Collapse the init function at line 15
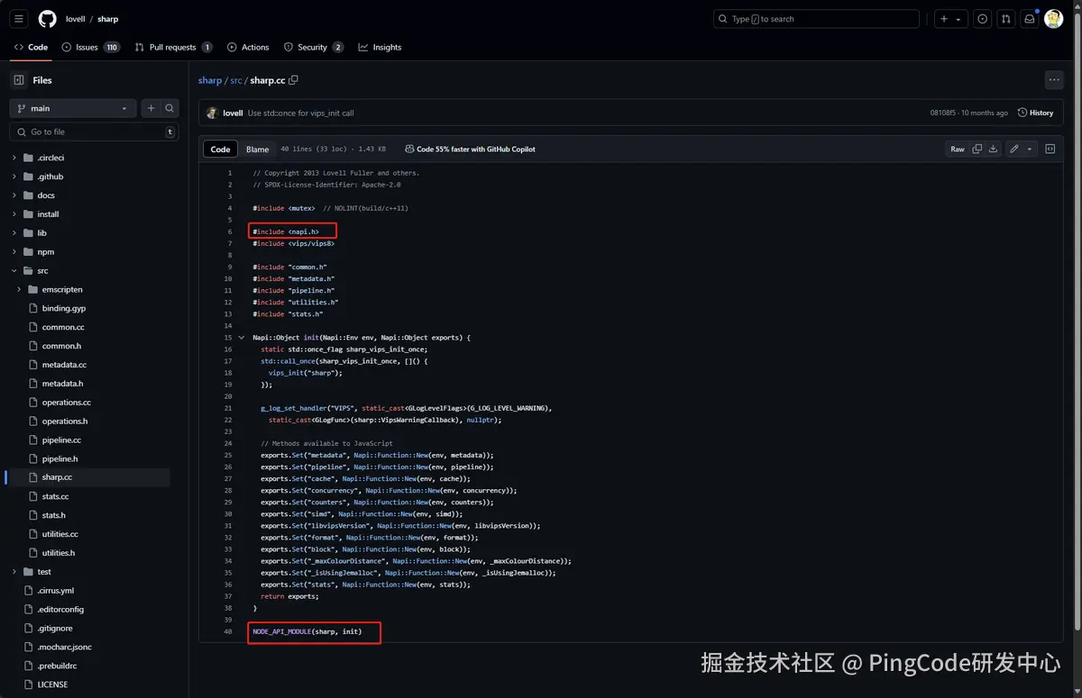Screen dimensions: 1082x698 pos(242,338)
